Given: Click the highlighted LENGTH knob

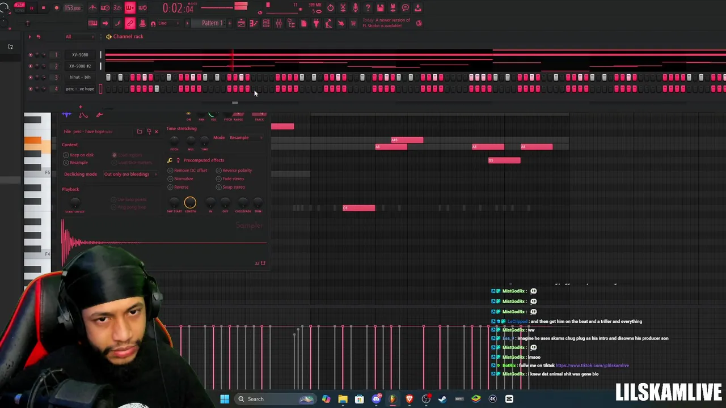Looking at the screenshot, I should (x=190, y=203).
